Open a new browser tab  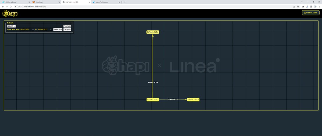(x=124, y=2)
